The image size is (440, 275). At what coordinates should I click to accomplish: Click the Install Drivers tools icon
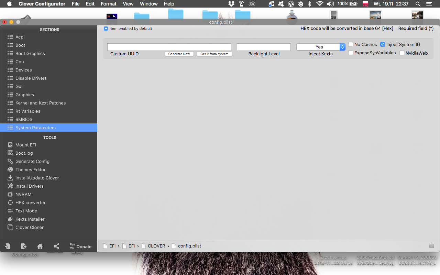[10, 186]
